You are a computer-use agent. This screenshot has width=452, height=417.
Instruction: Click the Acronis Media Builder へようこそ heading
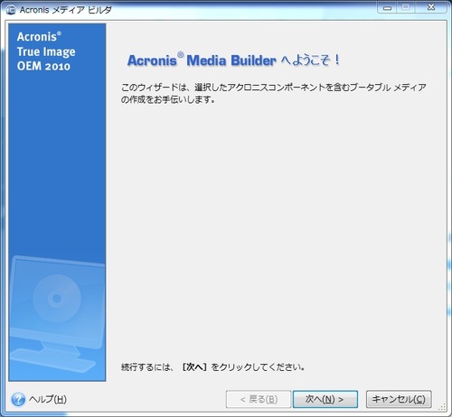[234, 60]
